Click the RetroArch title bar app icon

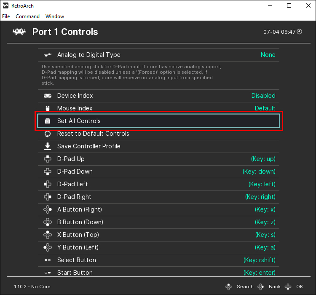click(5, 5)
